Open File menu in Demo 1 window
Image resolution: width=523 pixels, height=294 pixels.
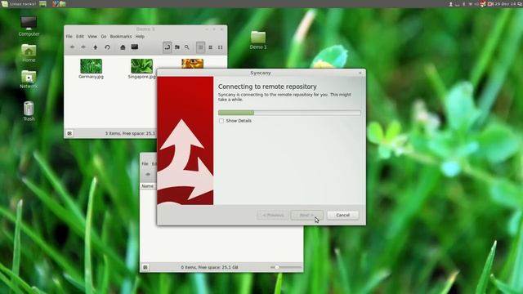69,36
